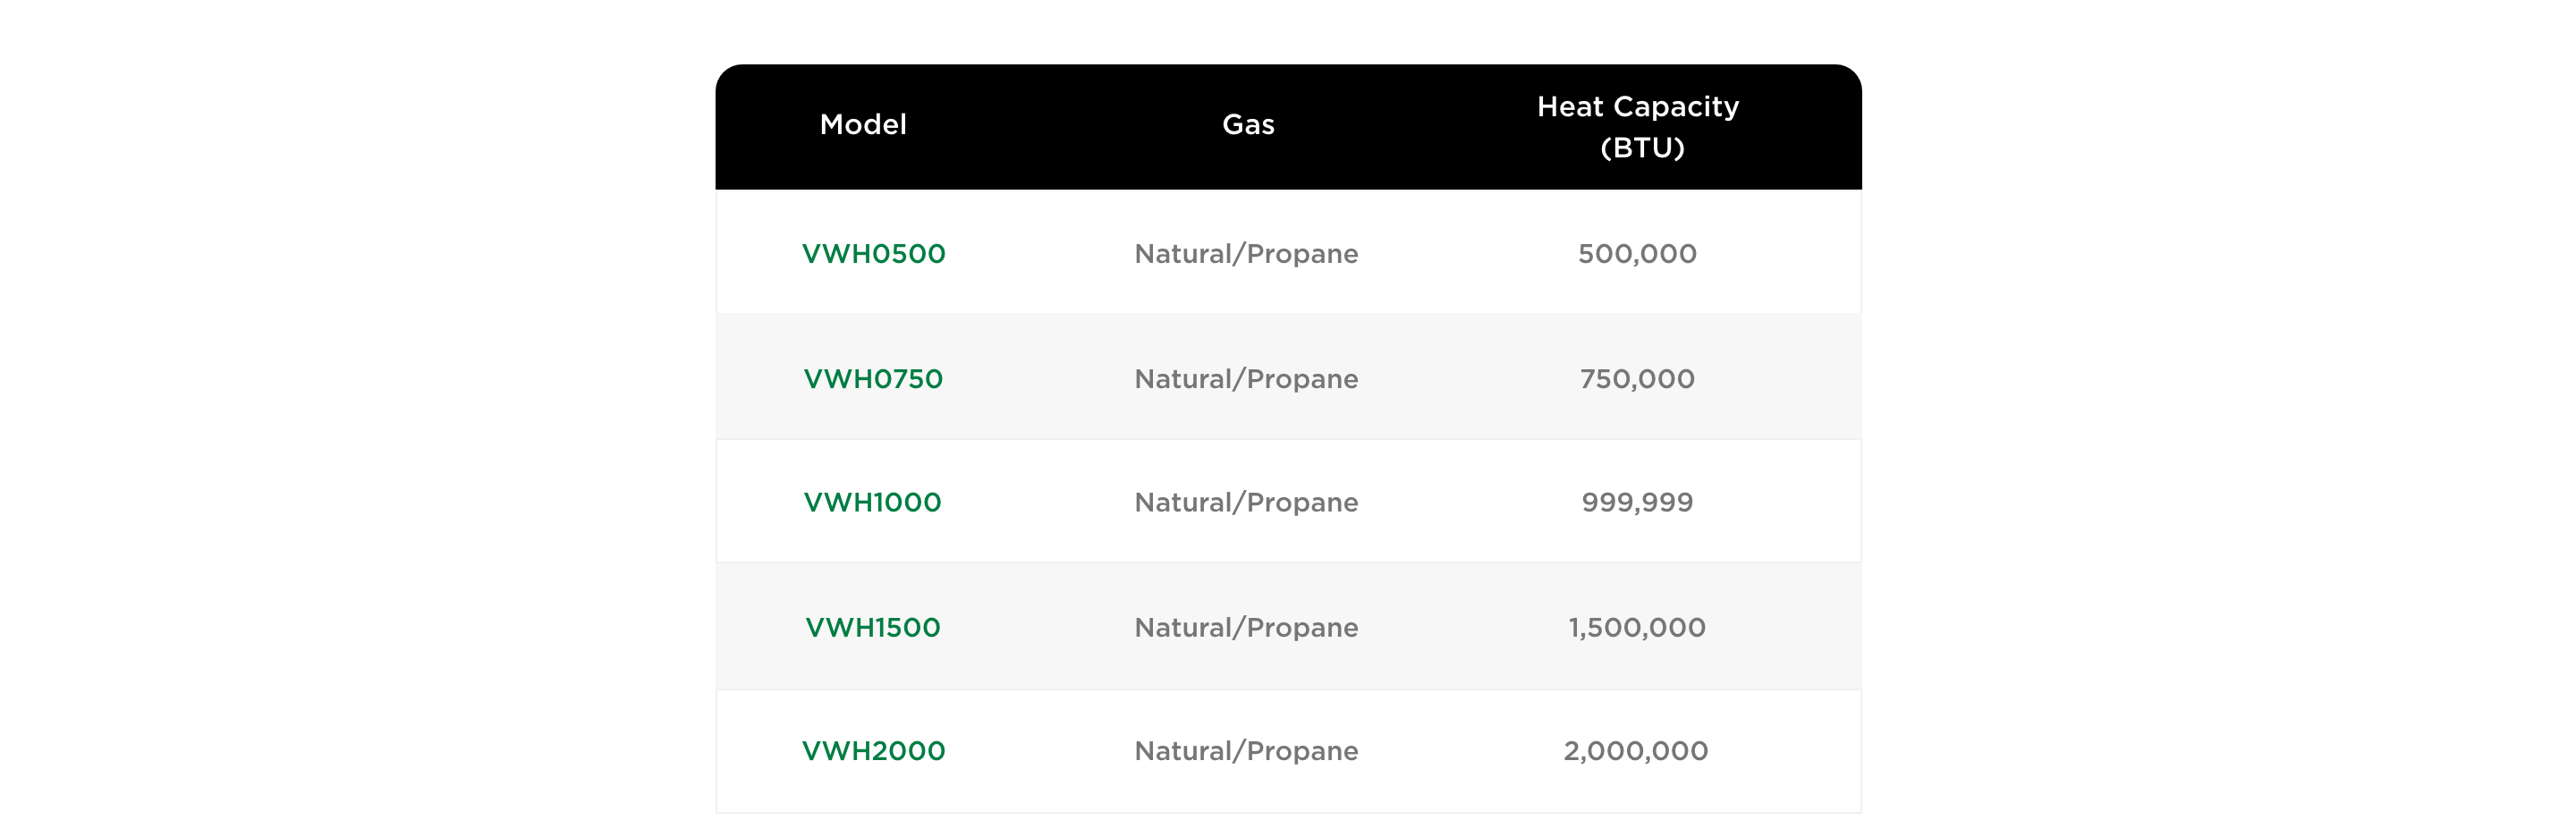This screenshot has width=2576, height=837.
Task: Open the VWH0750 model link
Action: click(873, 378)
